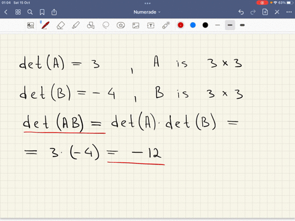Select the Pen tool
The height and width of the screenshot is (221, 295).
click(x=45, y=25)
